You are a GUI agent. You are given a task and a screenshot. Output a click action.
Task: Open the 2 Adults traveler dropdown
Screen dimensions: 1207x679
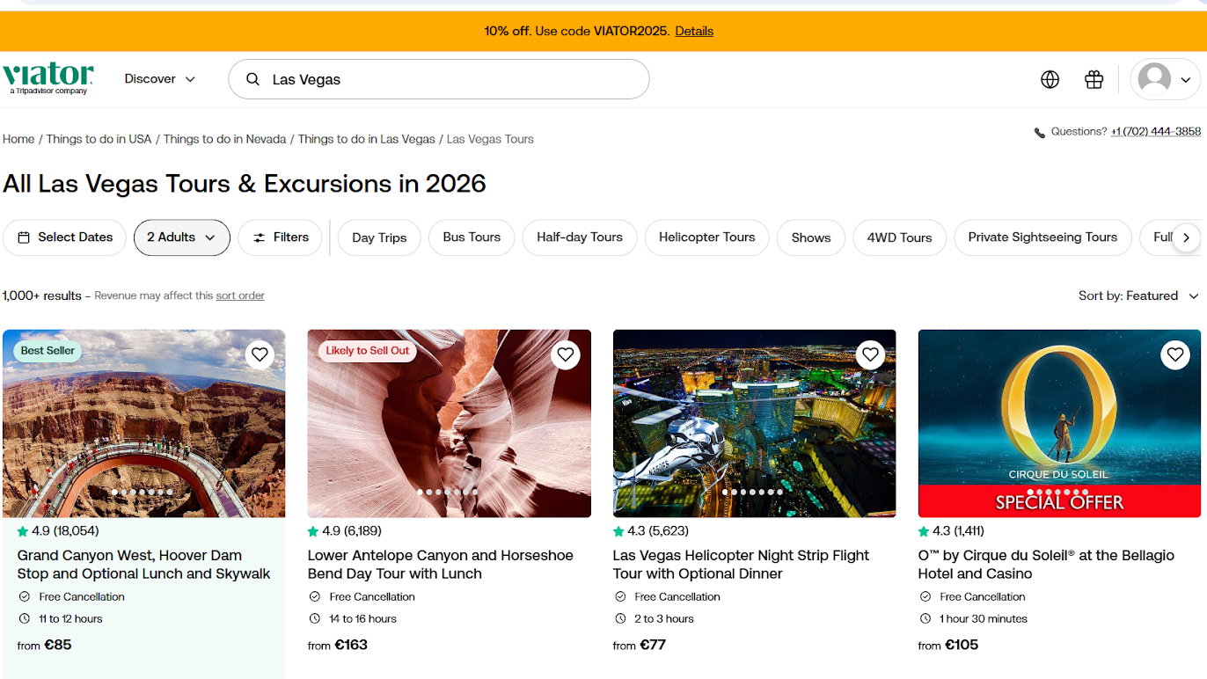click(x=181, y=237)
